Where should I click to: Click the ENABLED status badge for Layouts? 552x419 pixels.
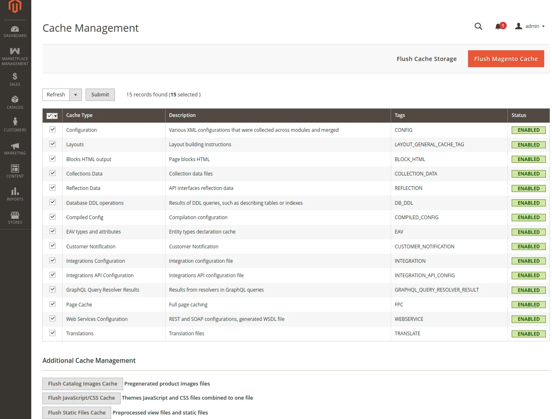[528, 145]
